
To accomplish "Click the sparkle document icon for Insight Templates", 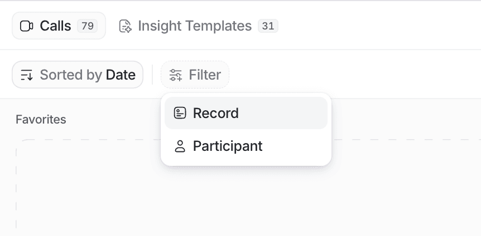I will click(125, 26).
